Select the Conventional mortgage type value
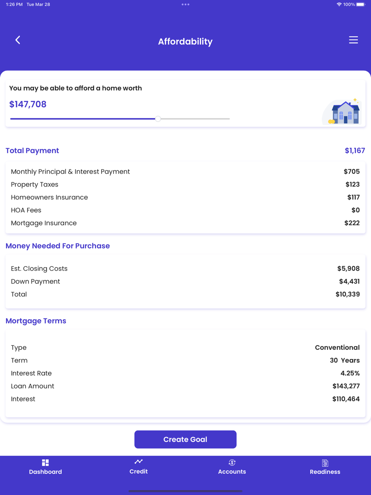Image resolution: width=371 pixels, height=495 pixels. [337, 348]
